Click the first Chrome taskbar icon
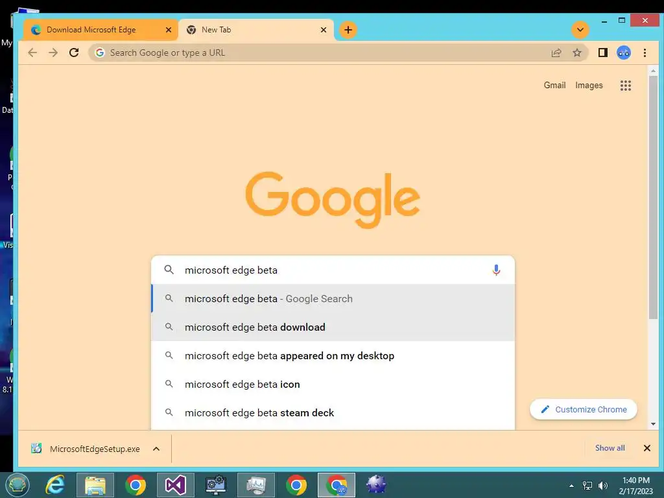Viewport: 664px width, 498px height. tap(136, 485)
